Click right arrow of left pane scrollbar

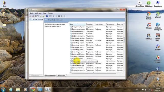[x=42, y=75]
